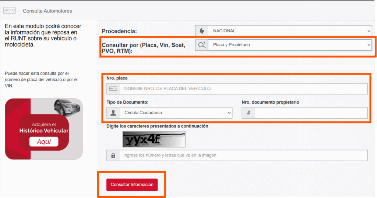377x198 pixels.
Task: Click the captcha image yyx4f
Action: pos(154,139)
